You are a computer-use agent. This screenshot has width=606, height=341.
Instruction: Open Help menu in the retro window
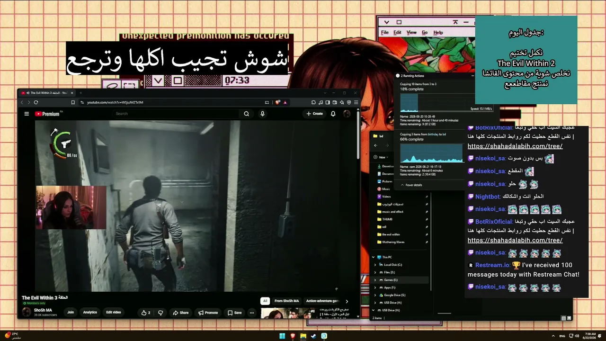point(438,33)
